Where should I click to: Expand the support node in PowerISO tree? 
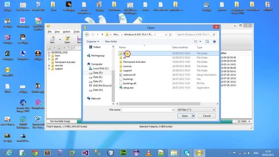49,69
